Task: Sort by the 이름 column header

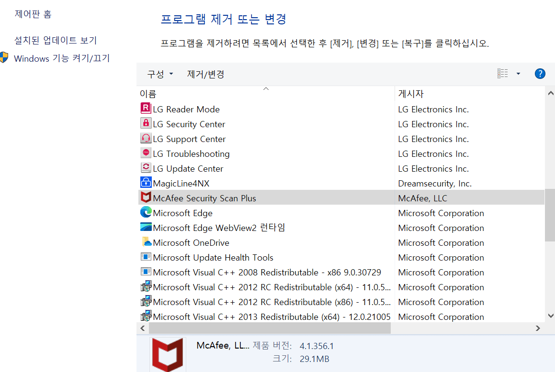Action: point(265,94)
